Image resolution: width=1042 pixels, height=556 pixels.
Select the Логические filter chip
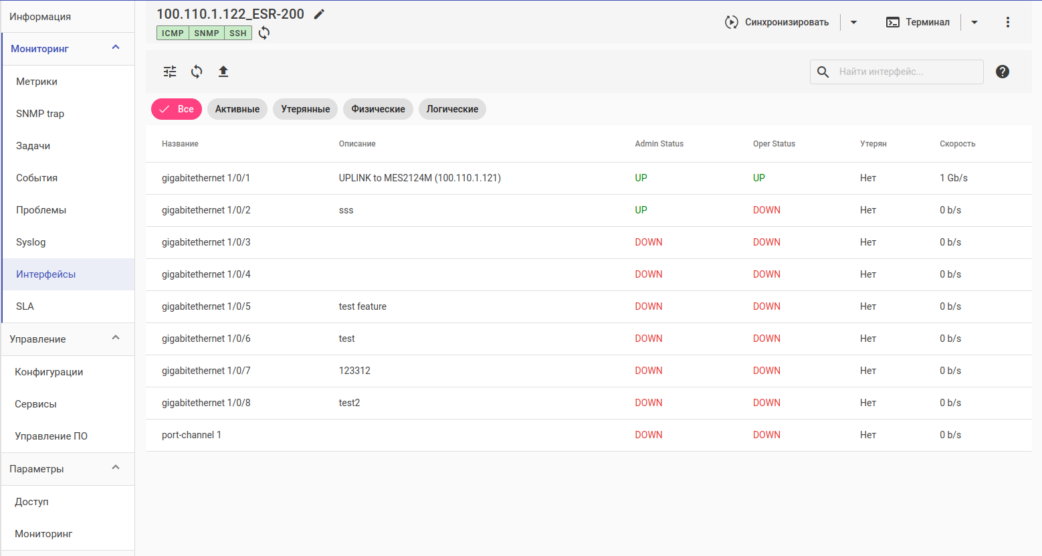click(453, 109)
